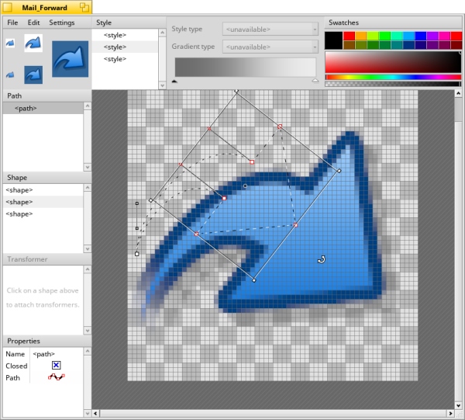Click the largest icon preview thumbnail

pos(70,60)
